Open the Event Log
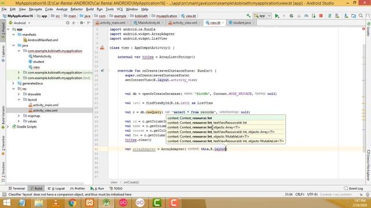 click(354, 188)
